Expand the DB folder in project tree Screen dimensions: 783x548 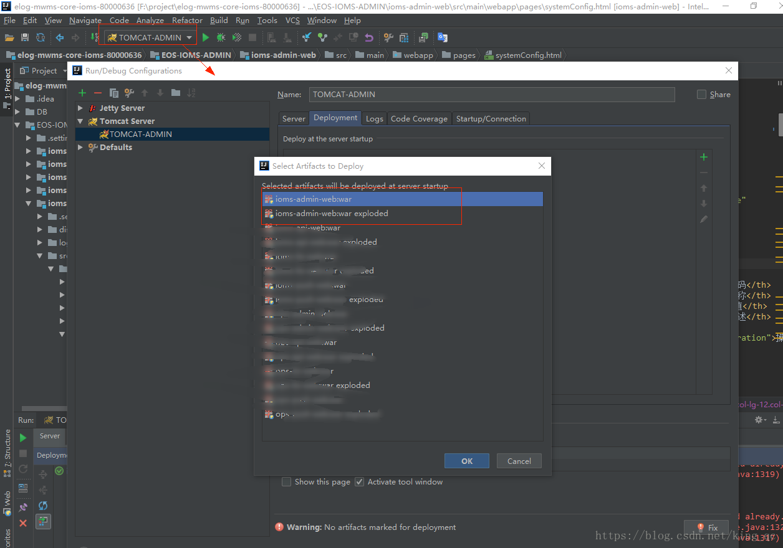pos(18,112)
